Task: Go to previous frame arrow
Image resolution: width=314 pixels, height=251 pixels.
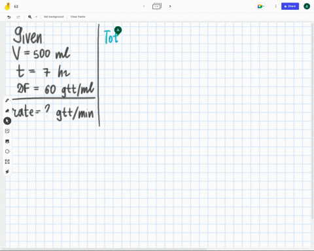Action: coord(144,7)
